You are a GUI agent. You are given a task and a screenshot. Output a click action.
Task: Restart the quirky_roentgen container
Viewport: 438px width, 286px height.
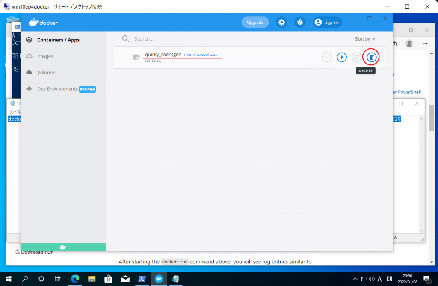pyautogui.click(x=356, y=57)
